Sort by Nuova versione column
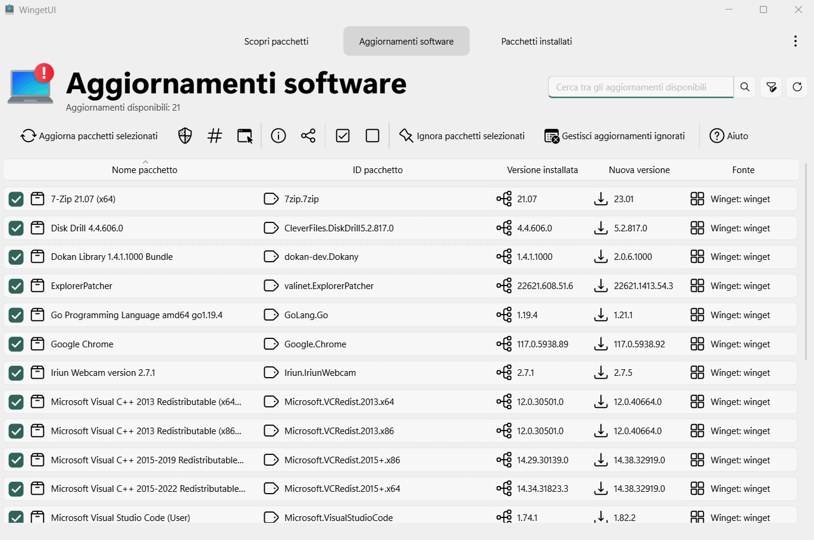814x540 pixels. click(x=639, y=170)
